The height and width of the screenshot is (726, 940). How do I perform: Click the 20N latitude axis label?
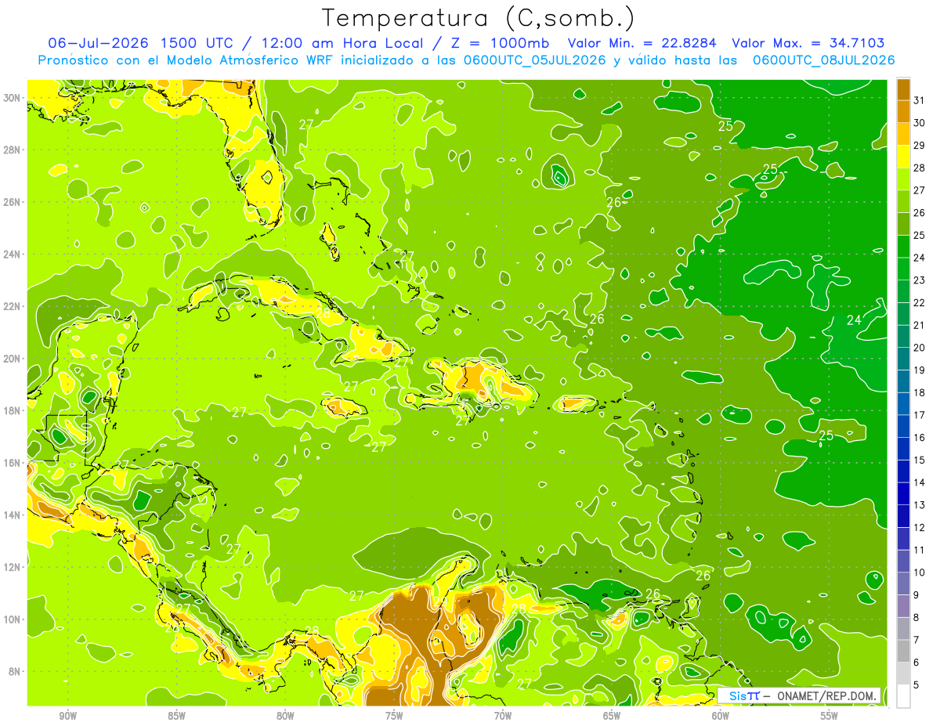(13, 359)
